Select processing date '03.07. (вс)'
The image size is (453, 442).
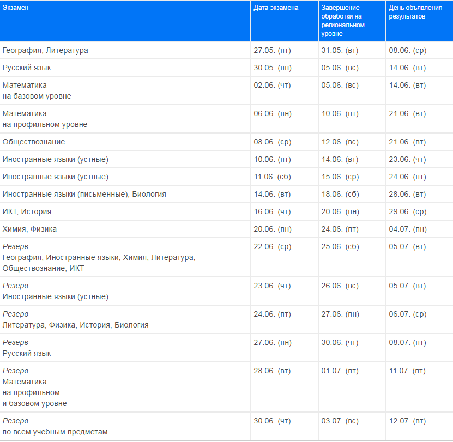(x=352, y=426)
